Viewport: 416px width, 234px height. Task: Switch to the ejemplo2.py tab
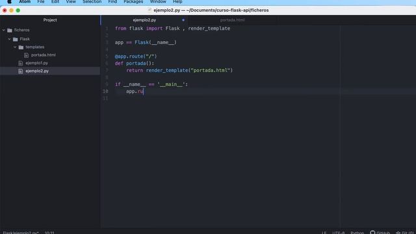[144, 20]
